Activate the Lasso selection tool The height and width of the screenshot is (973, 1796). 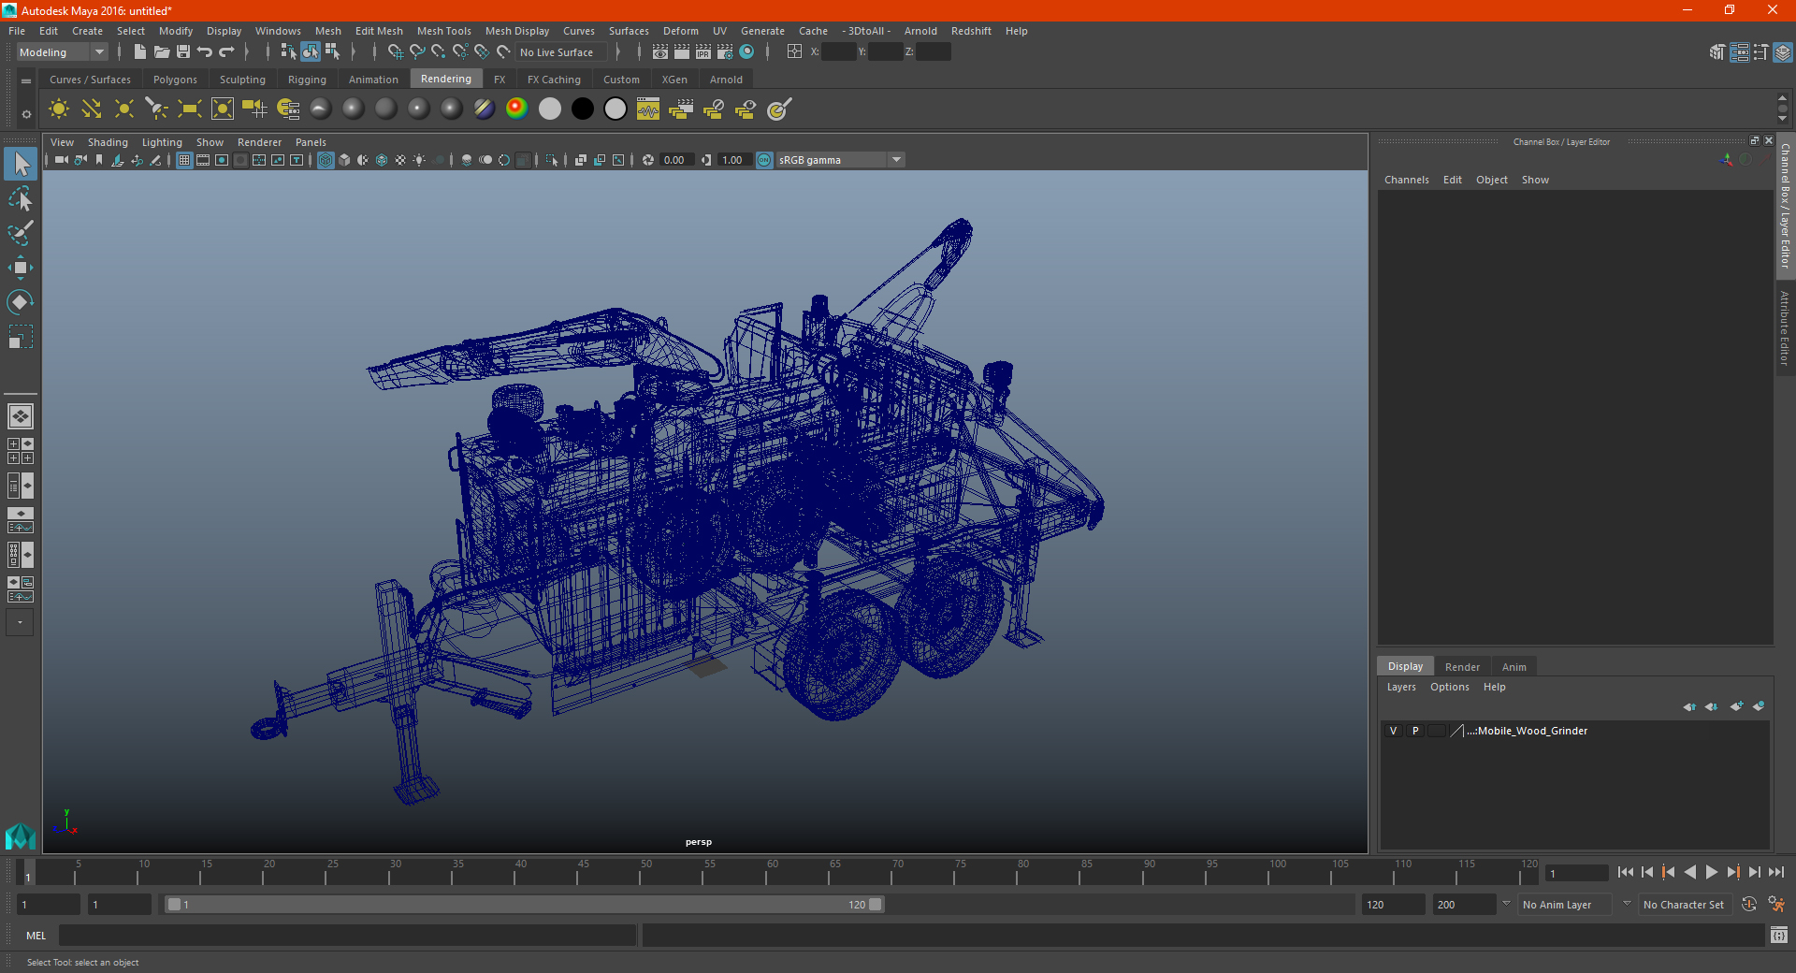click(x=21, y=199)
